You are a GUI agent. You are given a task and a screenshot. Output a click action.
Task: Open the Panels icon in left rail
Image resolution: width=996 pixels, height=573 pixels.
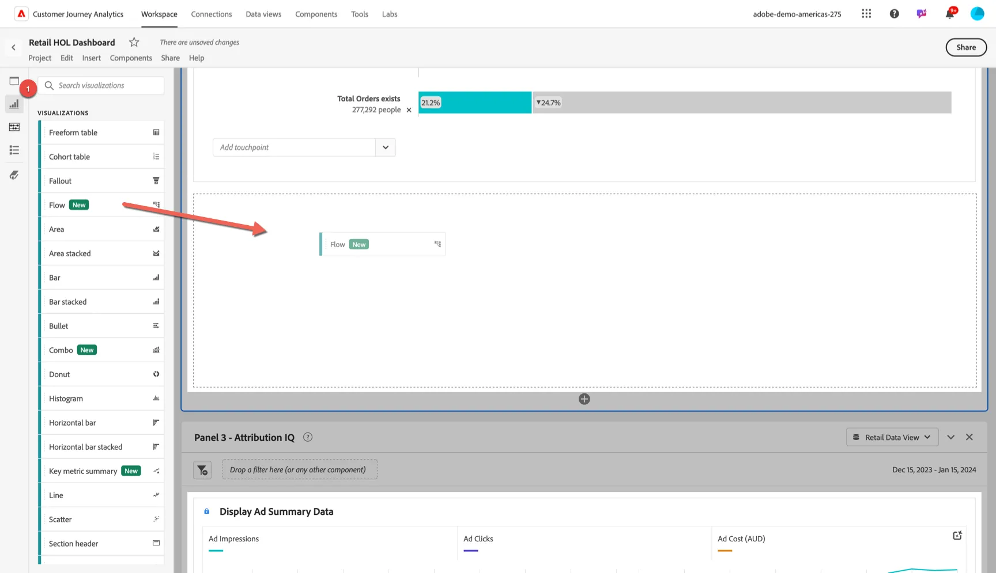[x=14, y=81]
